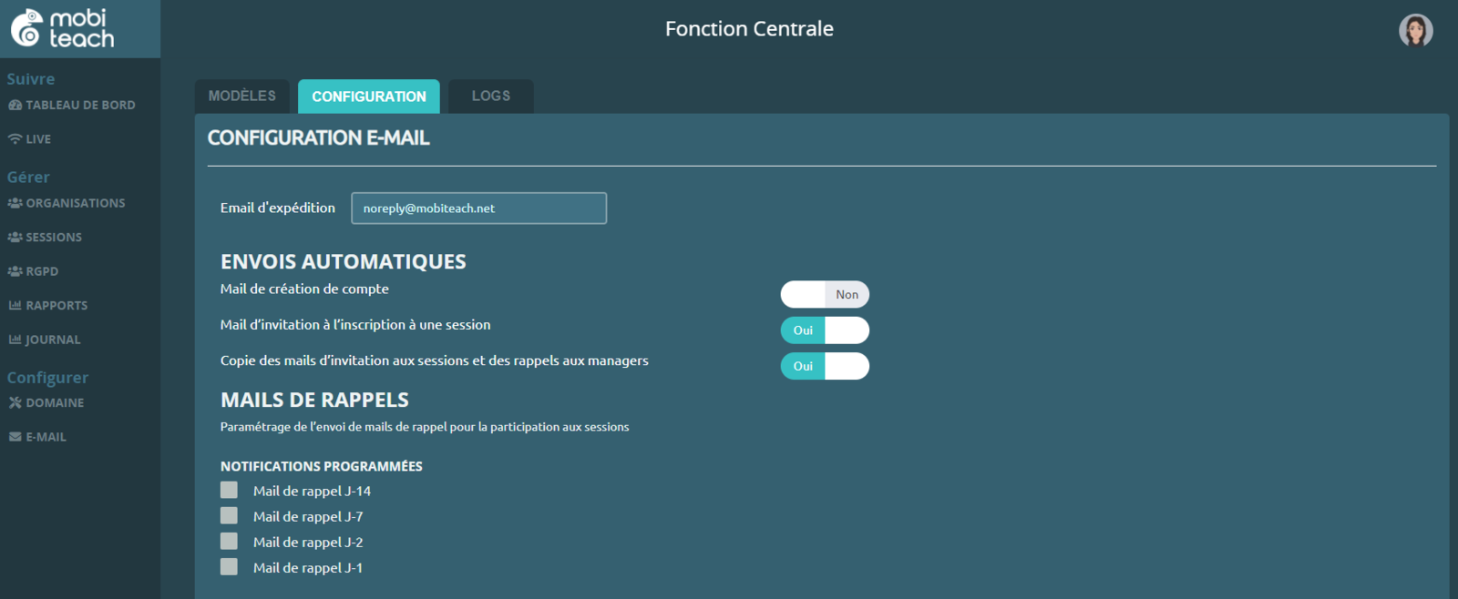This screenshot has width=1458, height=599.
Task: Click the RGPD group icon
Action: coord(15,271)
